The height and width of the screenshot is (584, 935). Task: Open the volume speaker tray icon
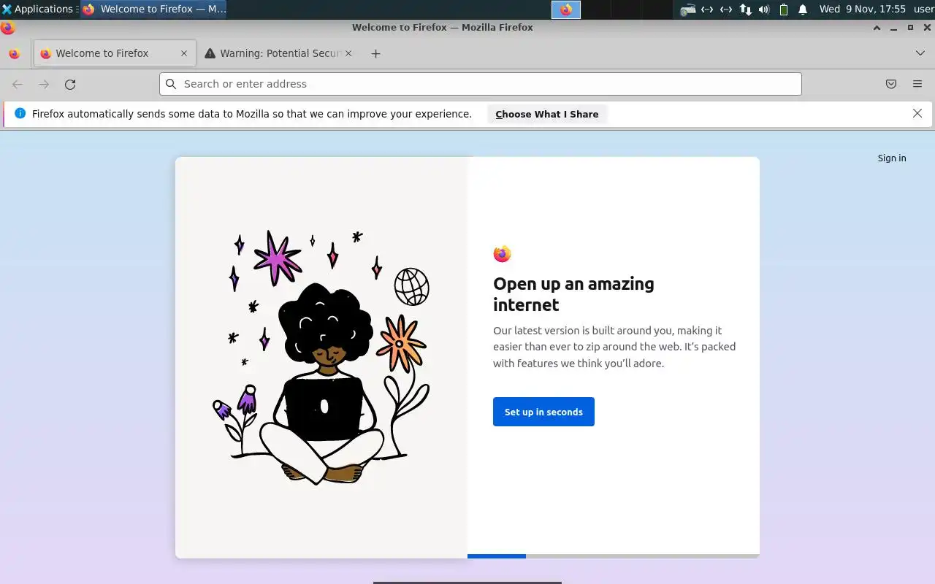click(x=764, y=9)
